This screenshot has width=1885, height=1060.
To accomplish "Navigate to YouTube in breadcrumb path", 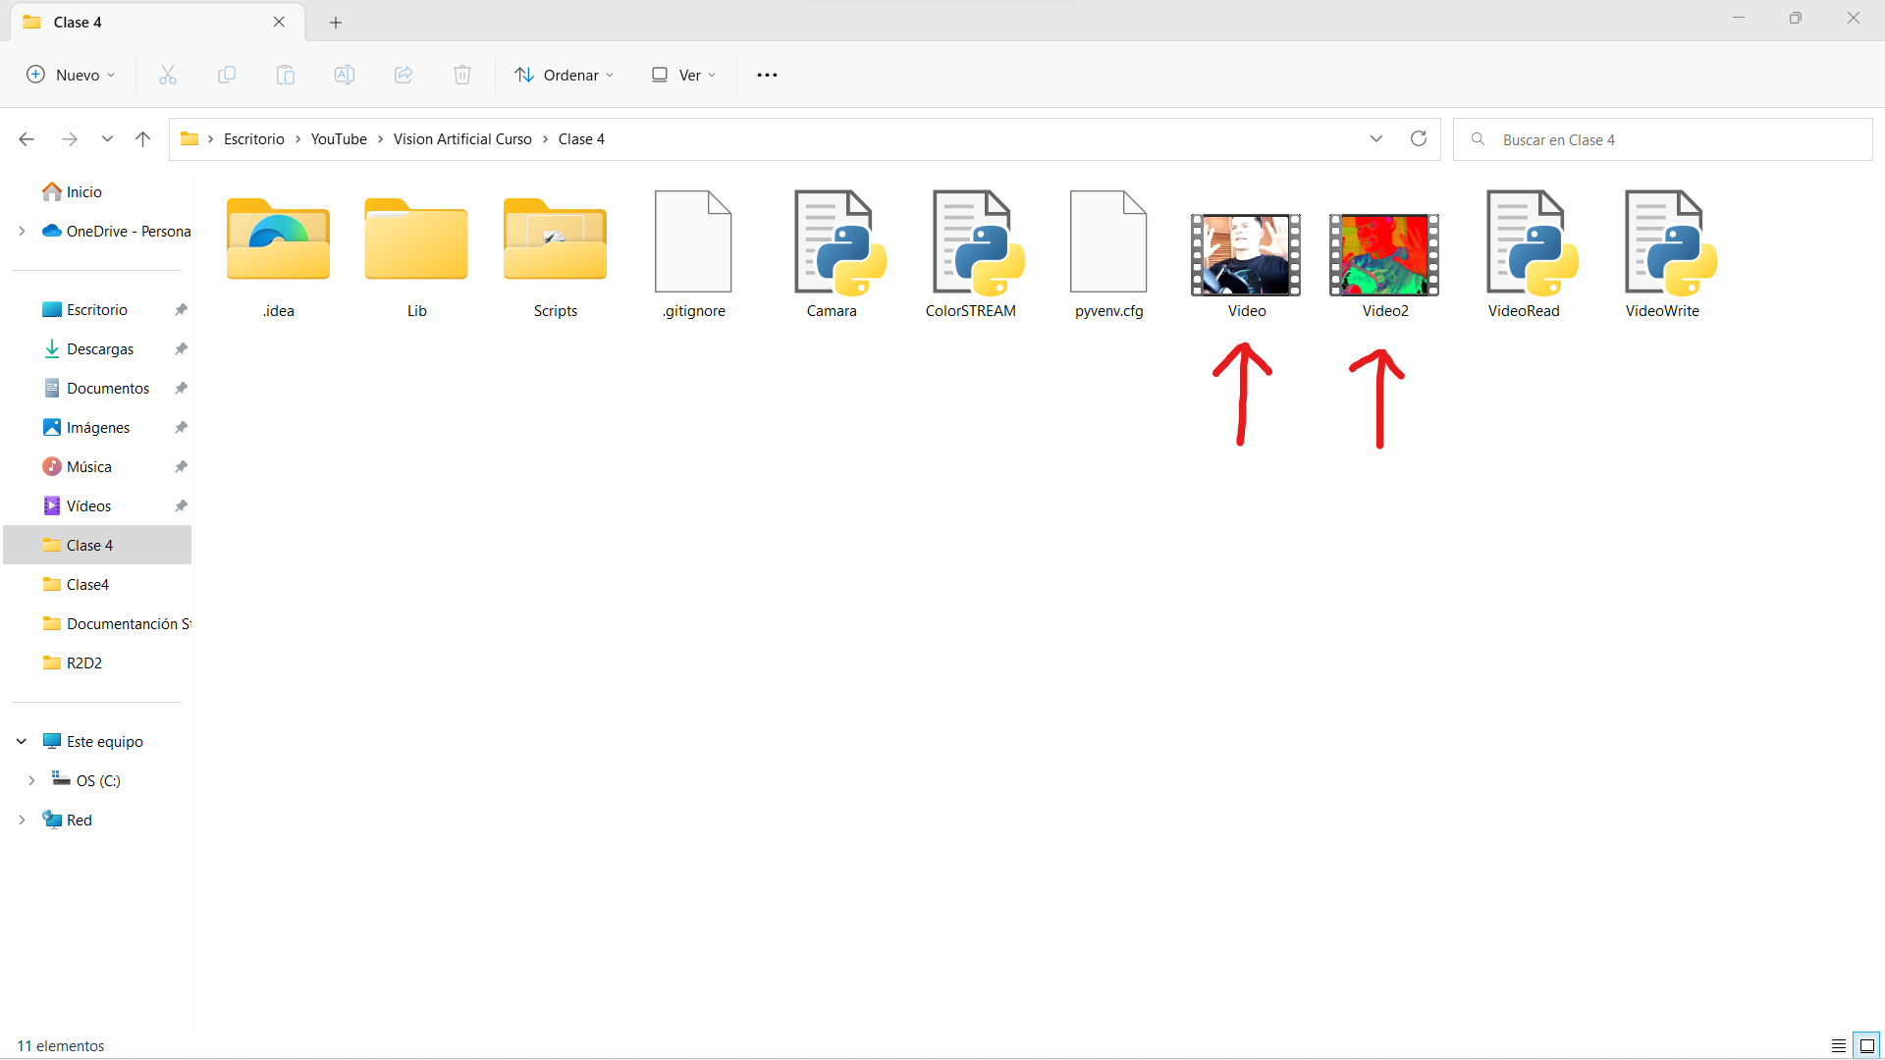I will [339, 138].
